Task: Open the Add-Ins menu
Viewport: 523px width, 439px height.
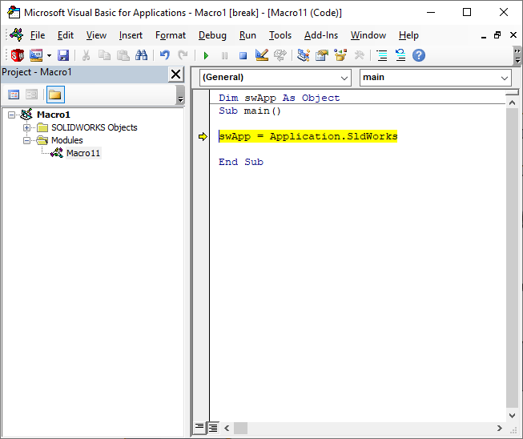Action: 321,35
